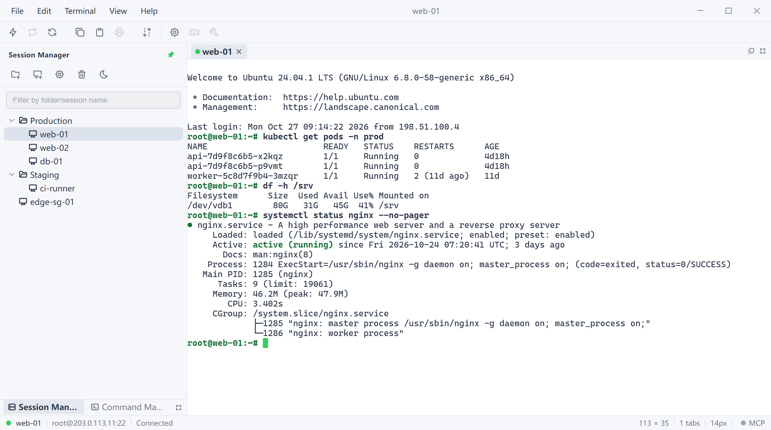Select the ci-runner session
Image resolution: width=771 pixels, height=430 pixels.
click(93, 188)
